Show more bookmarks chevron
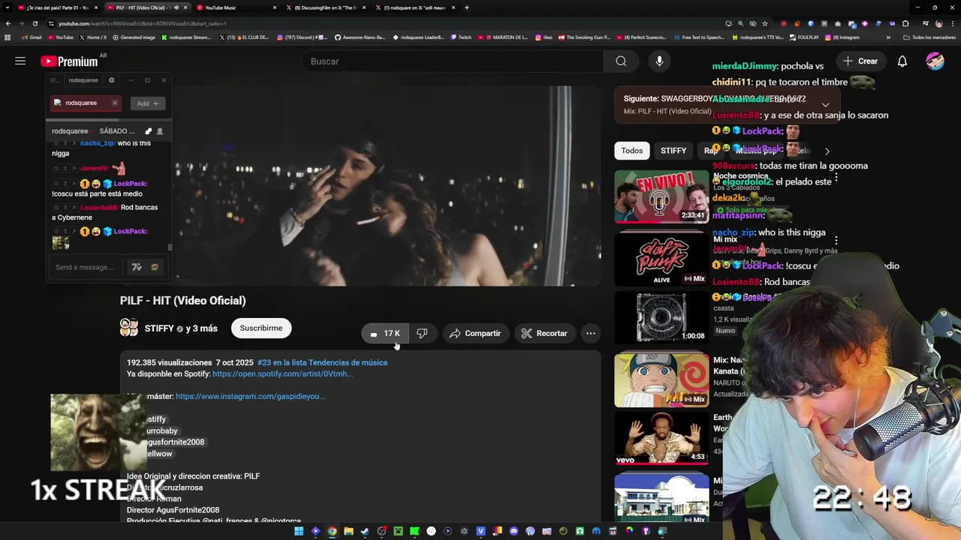 coord(888,37)
